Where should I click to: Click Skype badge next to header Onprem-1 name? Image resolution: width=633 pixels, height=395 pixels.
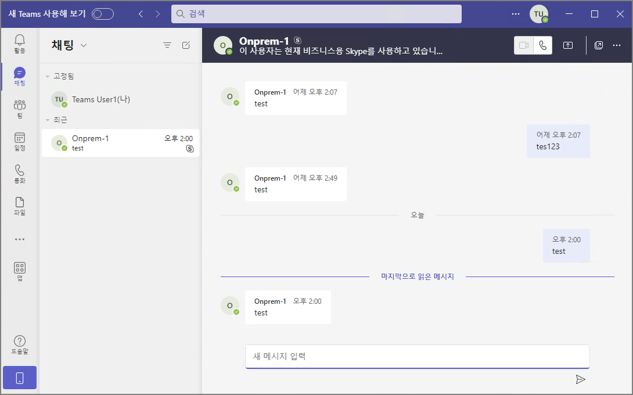click(x=297, y=41)
